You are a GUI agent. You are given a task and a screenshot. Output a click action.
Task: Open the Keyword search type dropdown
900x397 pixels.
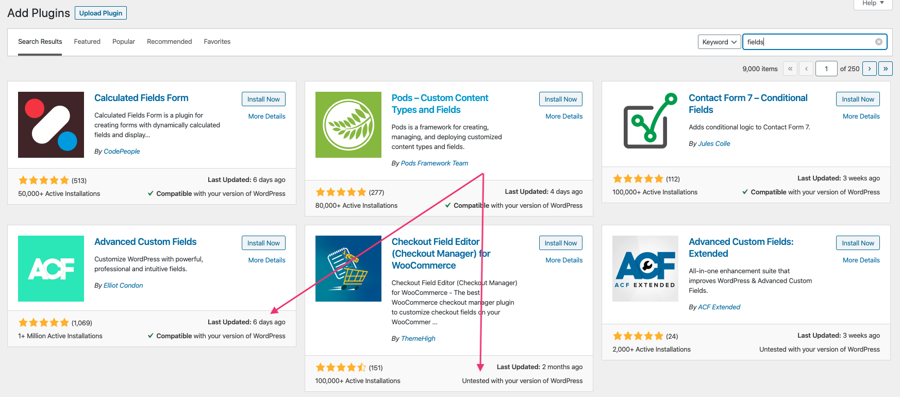click(x=719, y=42)
